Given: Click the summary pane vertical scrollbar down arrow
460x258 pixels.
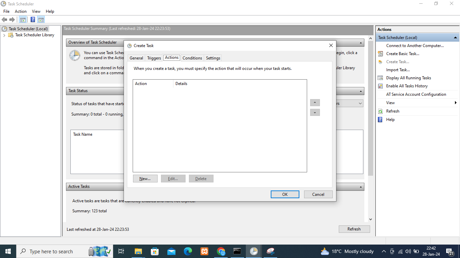Looking at the screenshot, I should click(x=370, y=219).
